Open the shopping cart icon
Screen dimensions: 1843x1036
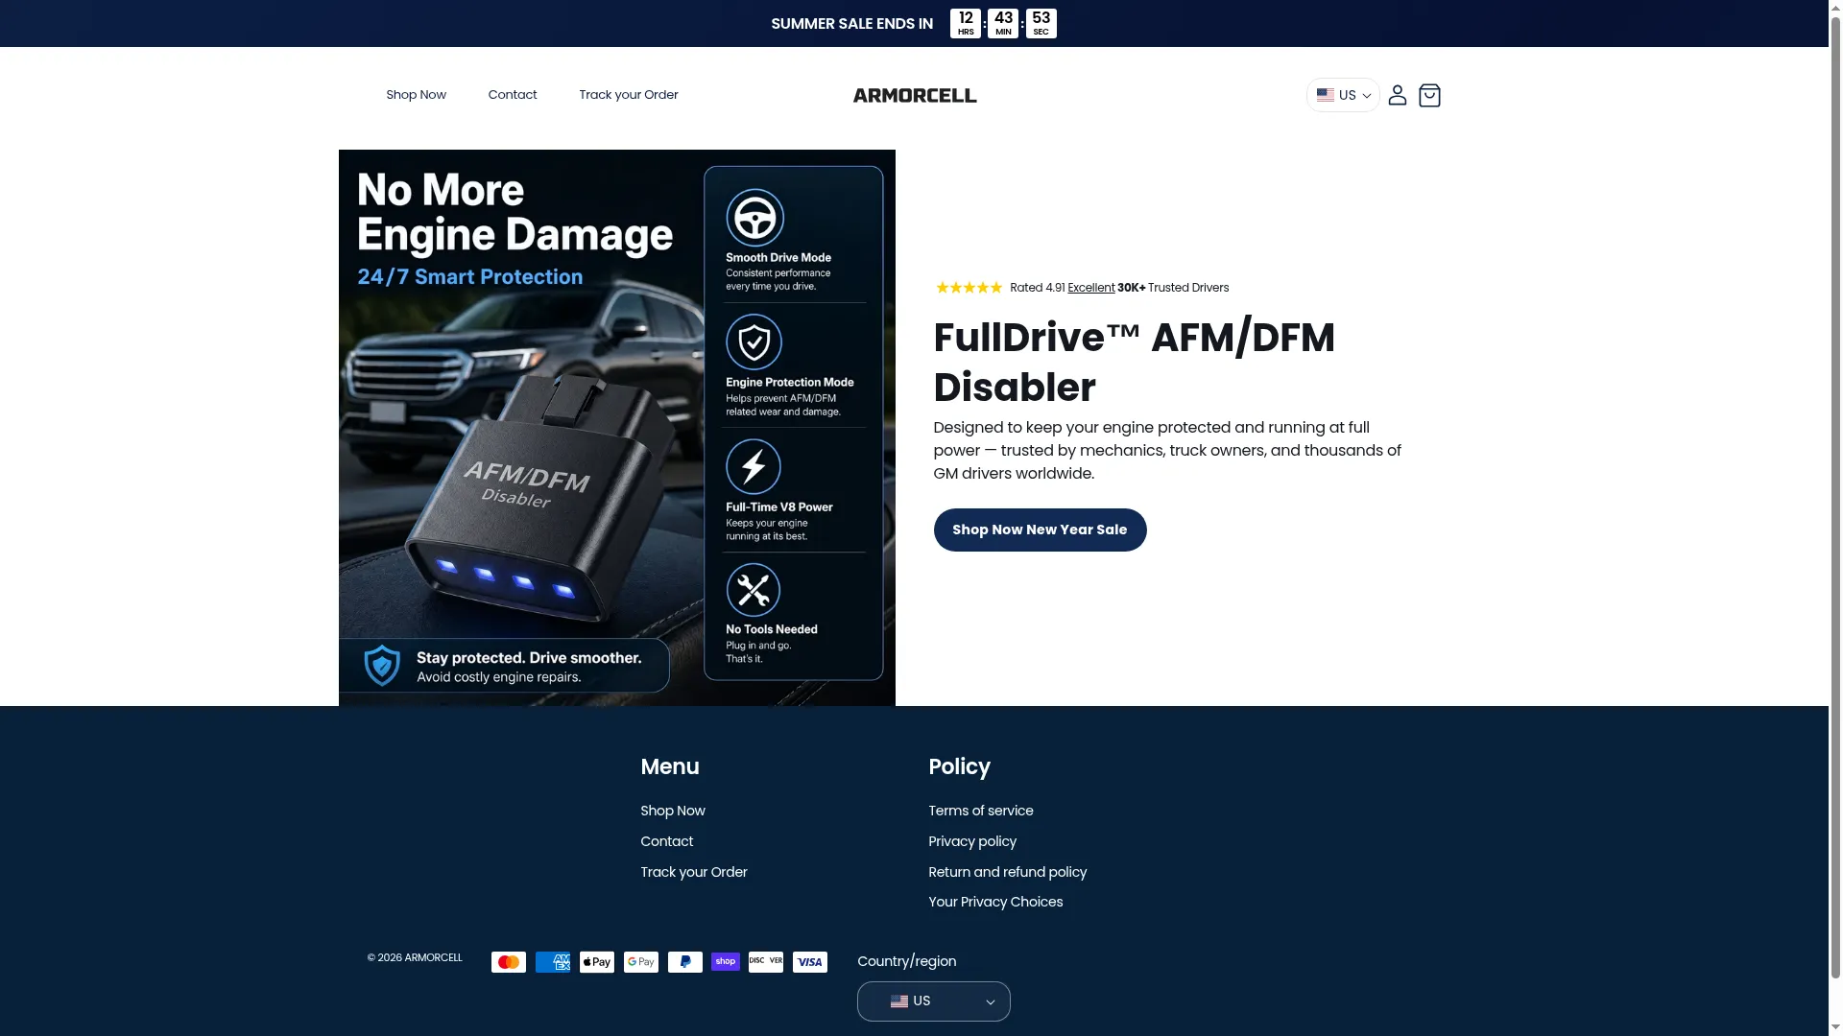(x=1429, y=95)
